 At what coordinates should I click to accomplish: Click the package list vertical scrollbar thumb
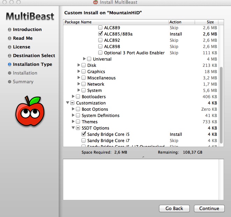coord(221,105)
